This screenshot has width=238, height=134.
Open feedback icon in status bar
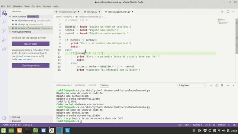tap(229, 125)
